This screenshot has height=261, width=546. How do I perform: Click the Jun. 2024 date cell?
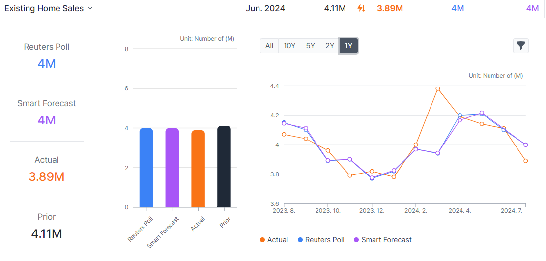(265, 8)
